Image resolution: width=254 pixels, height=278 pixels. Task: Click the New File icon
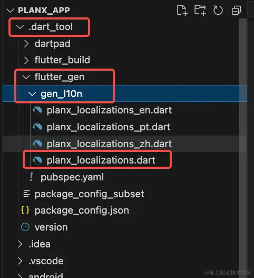click(x=182, y=11)
